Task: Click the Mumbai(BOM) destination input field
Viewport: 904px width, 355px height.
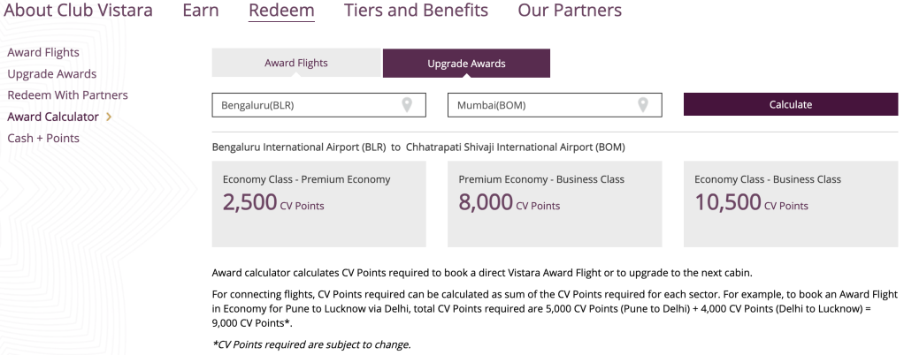Action: coord(540,105)
